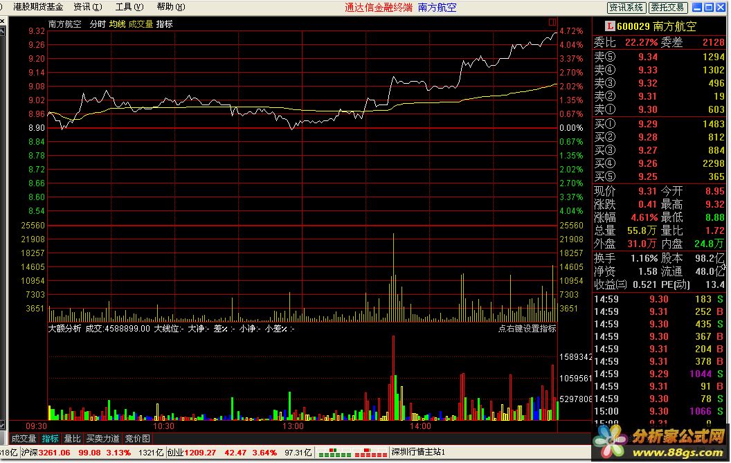This screenshot has height=463, width=731.
Task: Click the 涨幅 4.61% value
Action: click(x=644, y=217)
